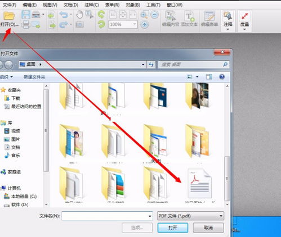
Task: Open the 表单(R) menu
Action: point(112,5)
